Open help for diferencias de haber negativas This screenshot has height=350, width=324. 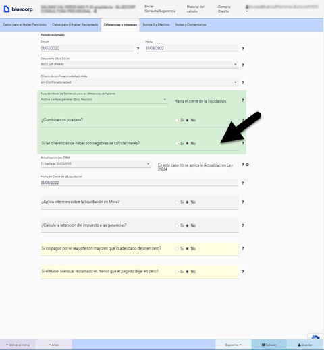pos(243,143)
